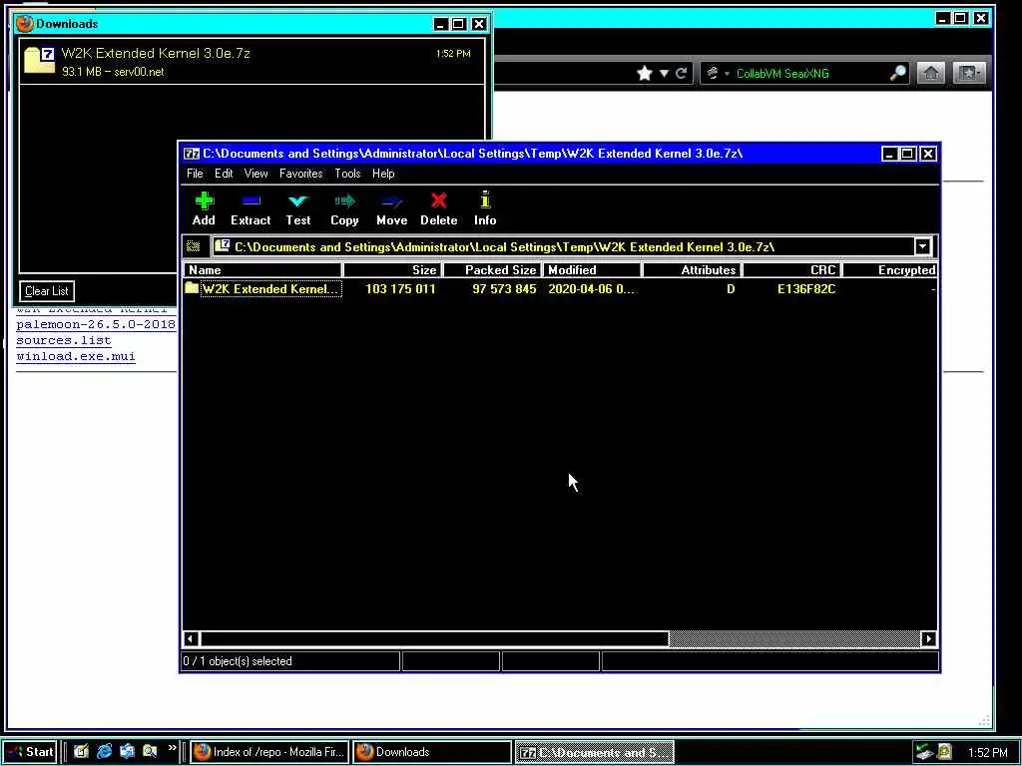Viewport: 1022px width, 766px height.
Task: Click size value 103 175 011
Action: click(x=400, y=288)
